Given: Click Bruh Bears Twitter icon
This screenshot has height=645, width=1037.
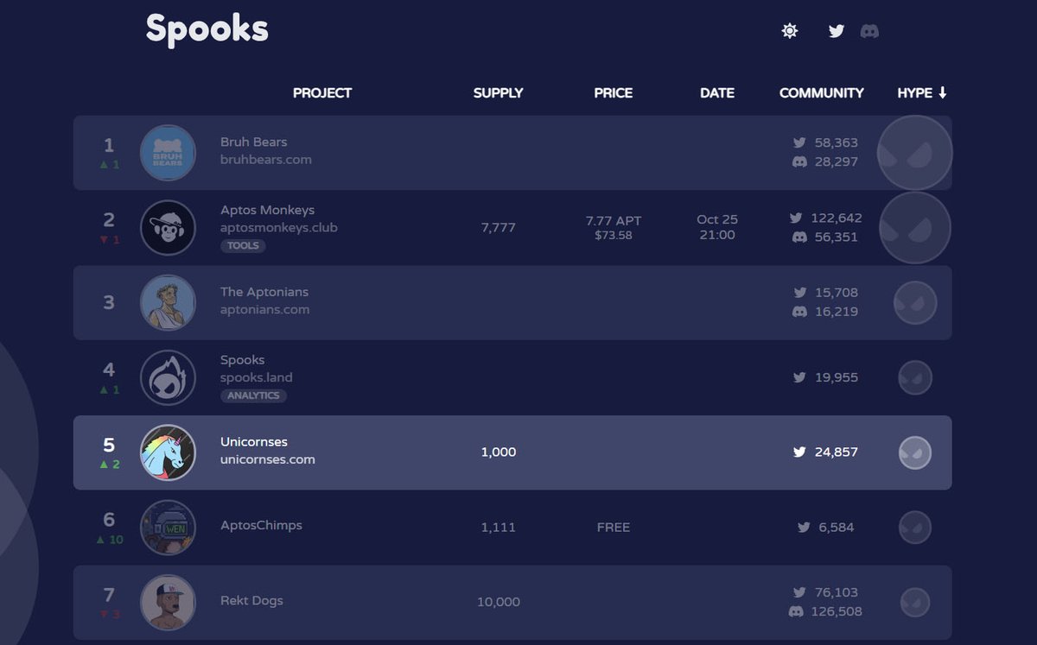Looking at the screenshot, I should [x=799, y=142].
